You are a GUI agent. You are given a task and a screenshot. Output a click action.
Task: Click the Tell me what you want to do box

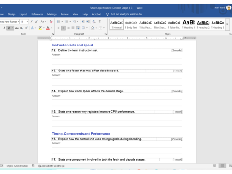(126, 14)
